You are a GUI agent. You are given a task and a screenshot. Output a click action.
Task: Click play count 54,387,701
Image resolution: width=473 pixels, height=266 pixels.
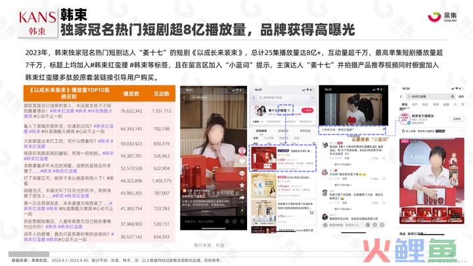[x=131, y=156]
